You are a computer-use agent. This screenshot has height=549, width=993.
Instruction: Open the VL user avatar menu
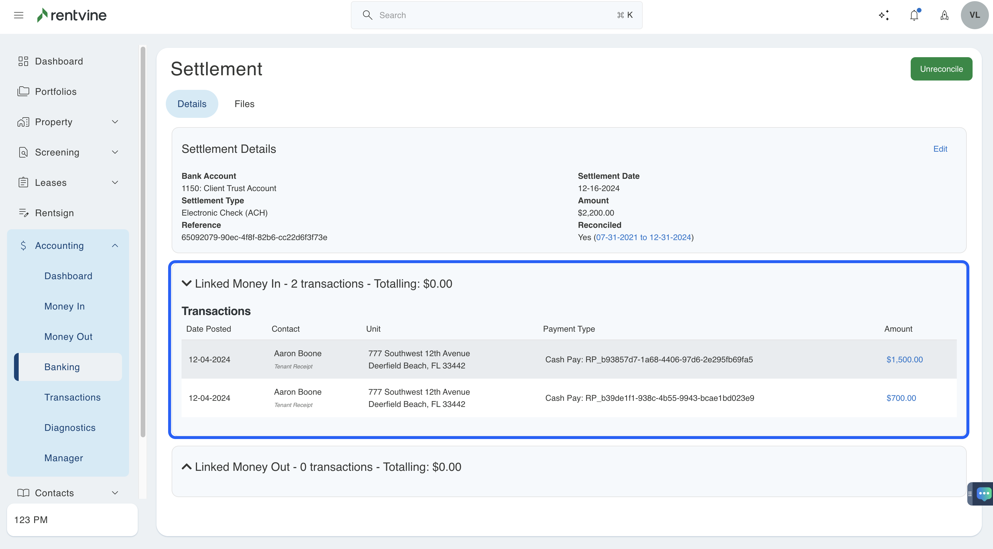point(975,15)
